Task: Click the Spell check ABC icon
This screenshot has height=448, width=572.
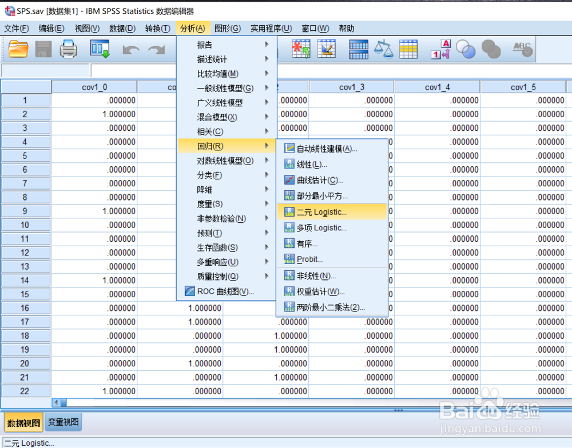Action: click(x=523, y=49)
